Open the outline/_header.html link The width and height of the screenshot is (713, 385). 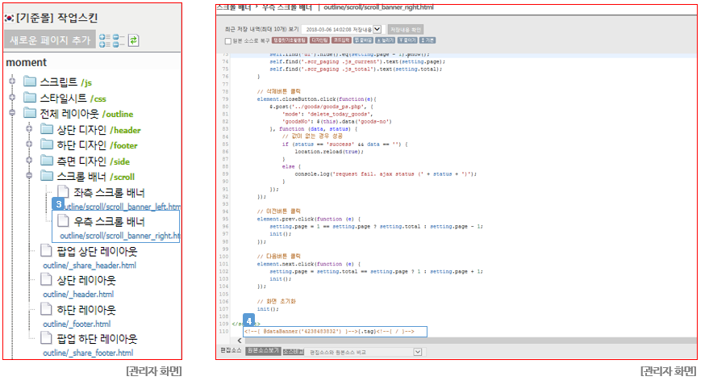click(78, 295)
